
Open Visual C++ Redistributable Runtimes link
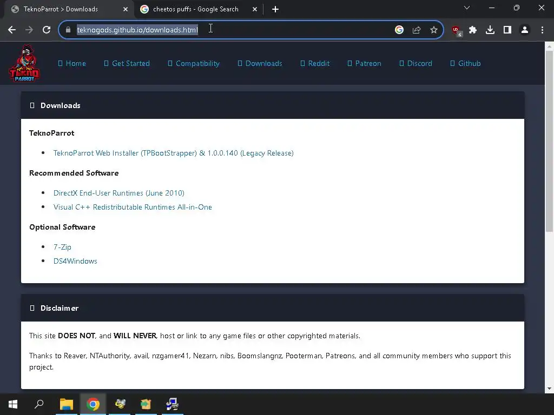coord(133,207)
